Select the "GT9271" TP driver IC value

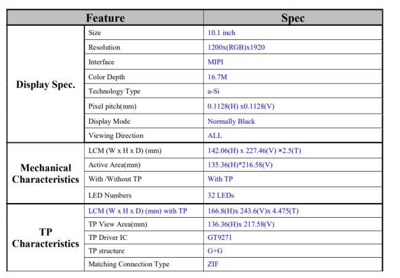pos(222,238)
